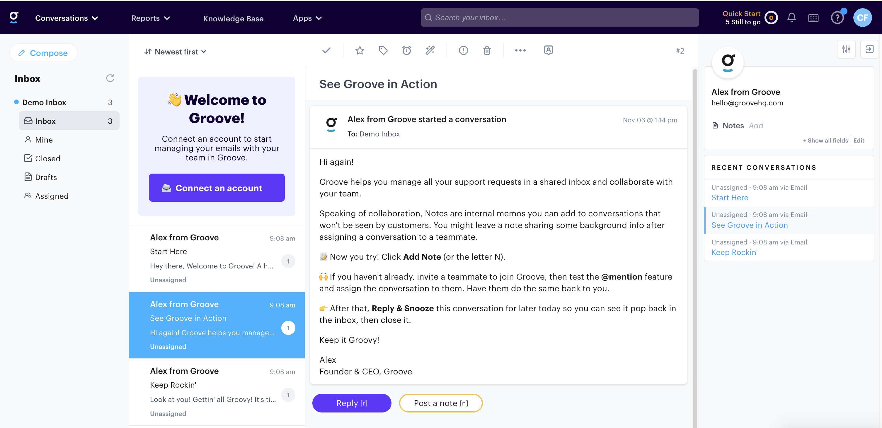
Task: Open the tag icon to label the conversation
Action: 383,50
